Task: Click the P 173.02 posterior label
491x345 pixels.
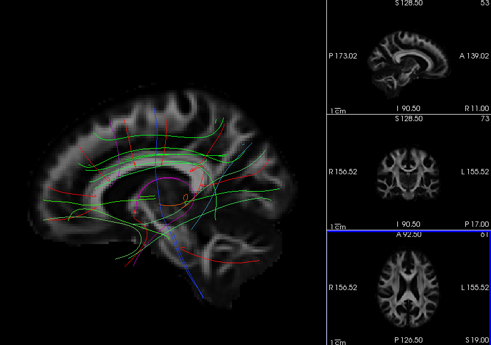Action: point(343,56)
